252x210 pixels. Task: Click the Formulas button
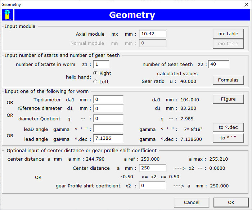click(228, 80)
